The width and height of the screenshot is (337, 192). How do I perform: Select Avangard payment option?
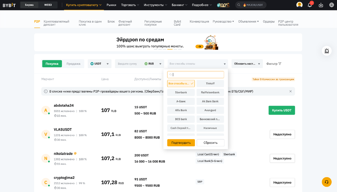(x=210, y=110)
